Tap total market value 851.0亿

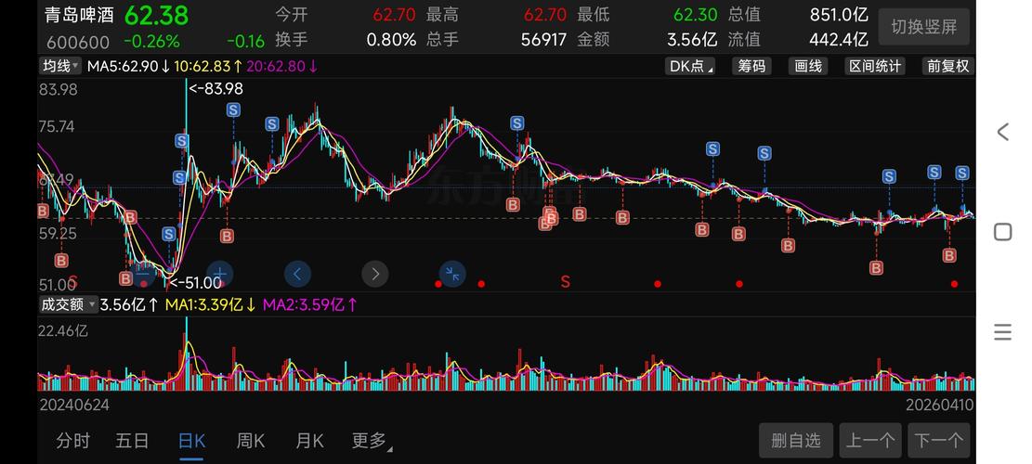(839, 15)
